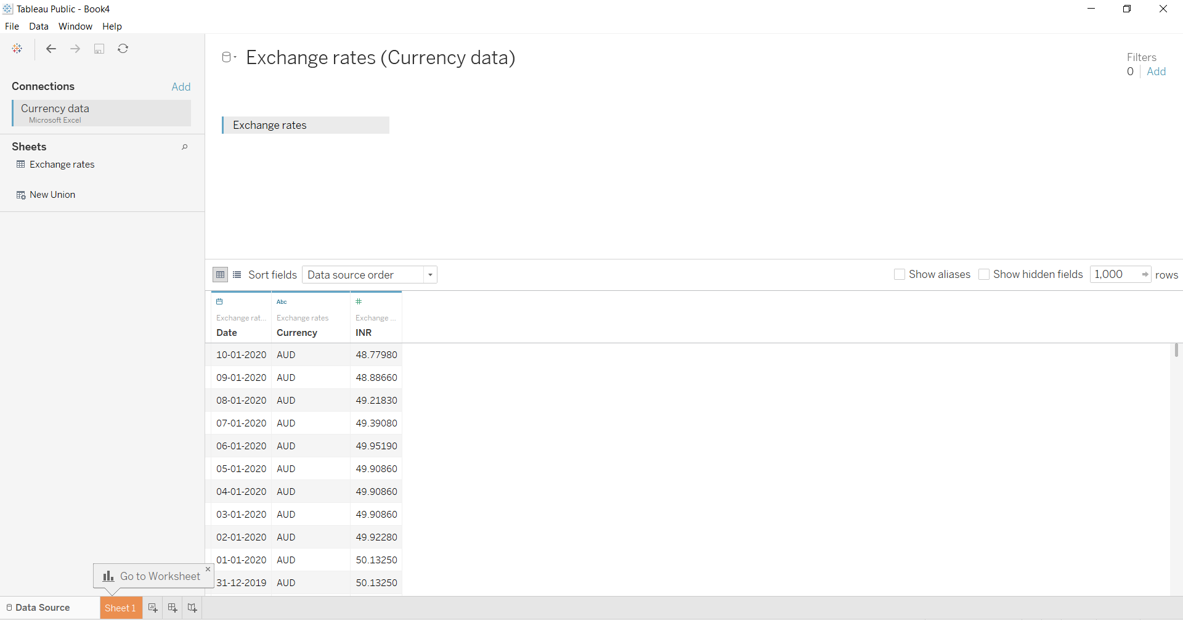Open the File menu
The width and height of the screenshot is (1183, 620).
click(12, 27)
